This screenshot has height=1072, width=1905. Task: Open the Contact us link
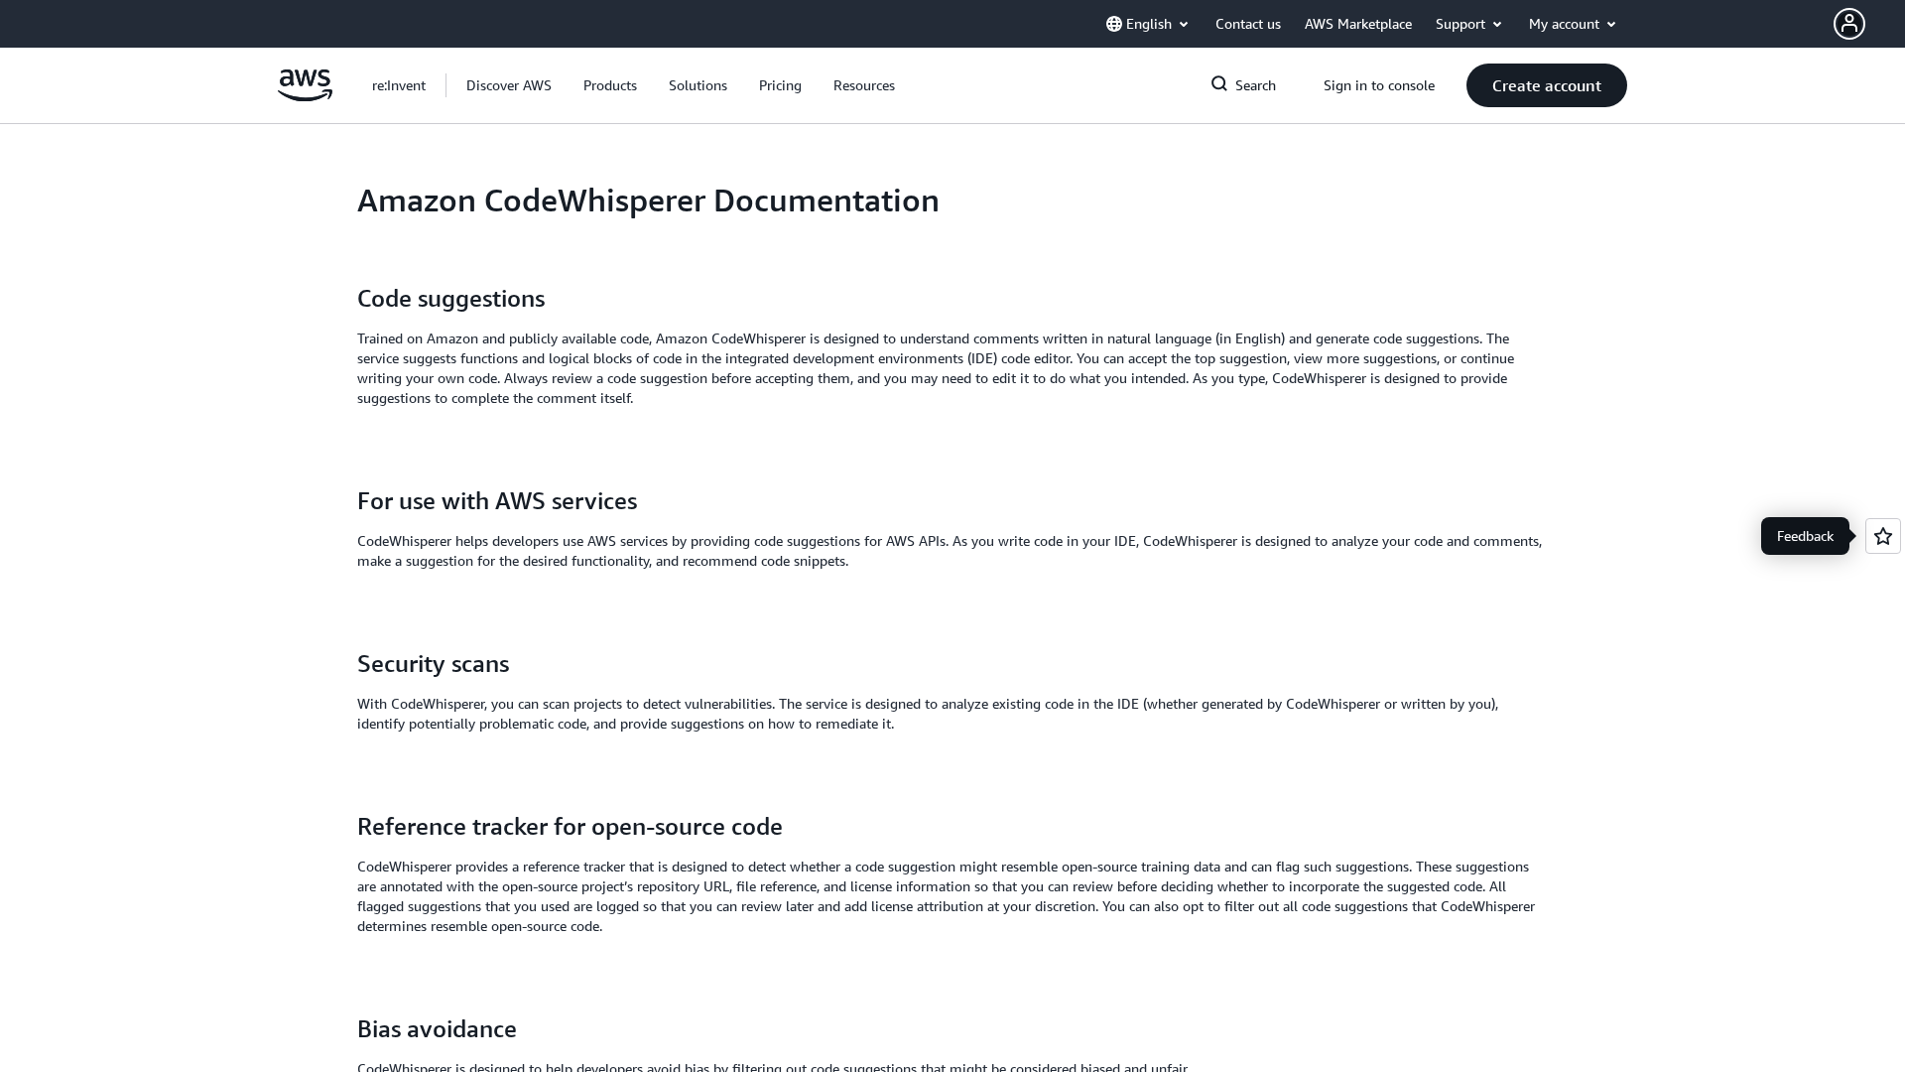coord(1247,24)
